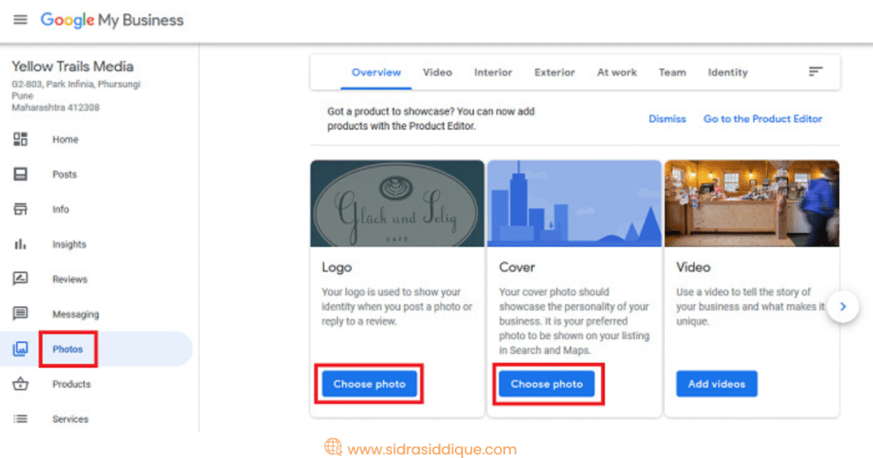This screenshot has width=873, height=458.
Task: Switch to the At work tab
Action: coord(617,72)
